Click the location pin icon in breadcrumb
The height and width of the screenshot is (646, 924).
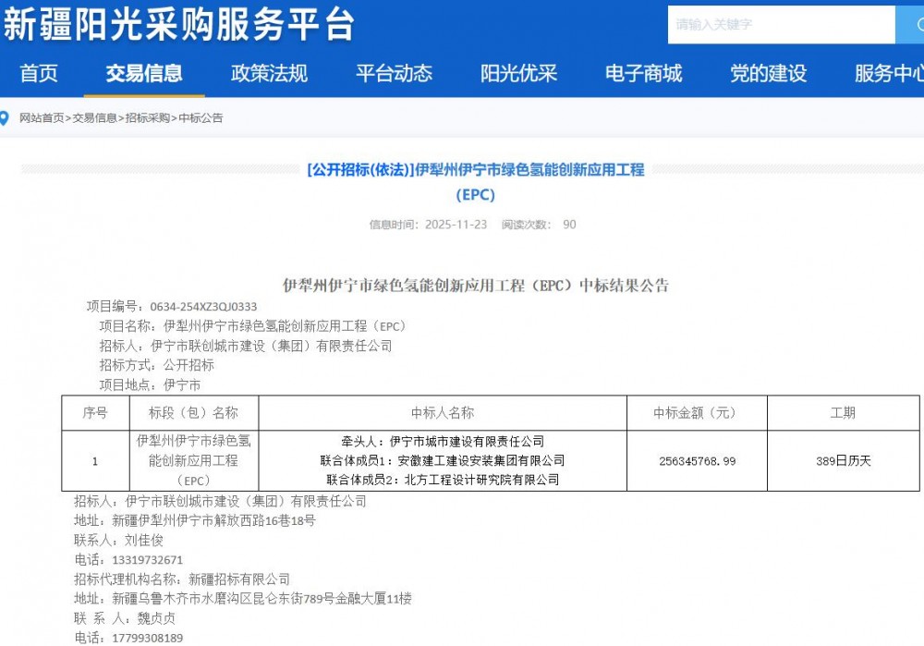[5, 118]
